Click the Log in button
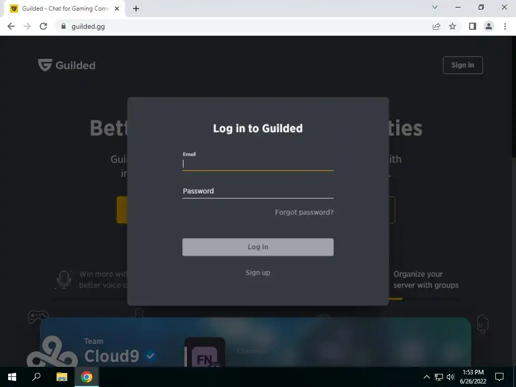Viewport: 516px width, 387px height. [257, 247]
